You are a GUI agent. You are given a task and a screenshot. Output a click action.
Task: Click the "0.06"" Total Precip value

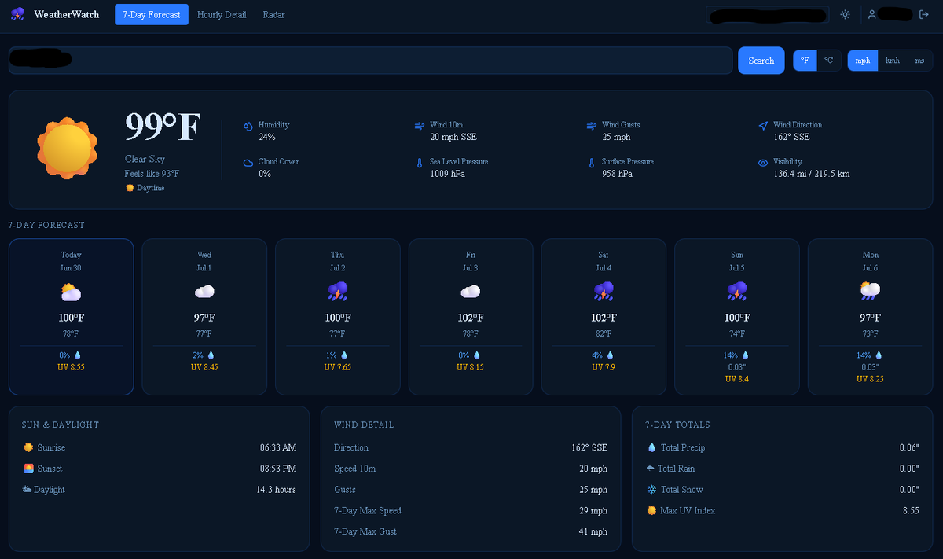point(910,447)
